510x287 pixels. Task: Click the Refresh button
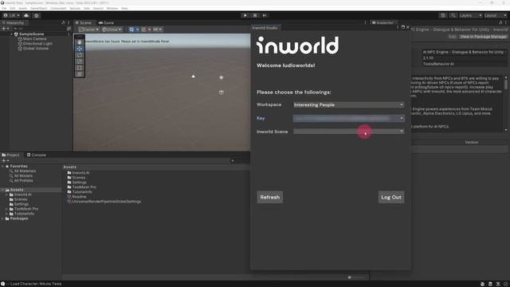coord(269,197)
